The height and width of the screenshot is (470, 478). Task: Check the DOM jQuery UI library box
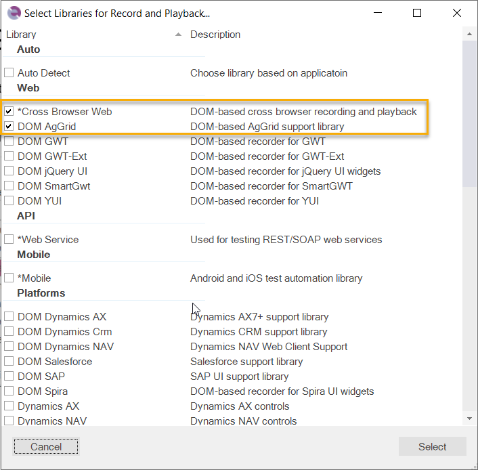9,171
